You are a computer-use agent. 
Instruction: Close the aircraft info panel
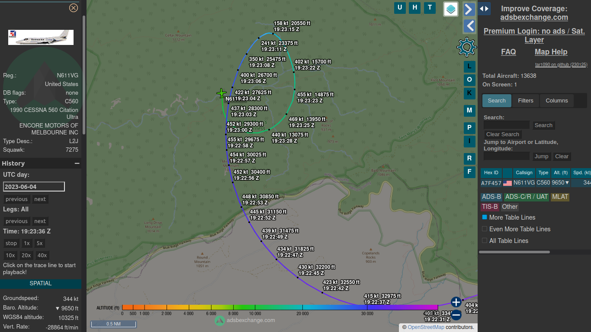tap(74, 8)
